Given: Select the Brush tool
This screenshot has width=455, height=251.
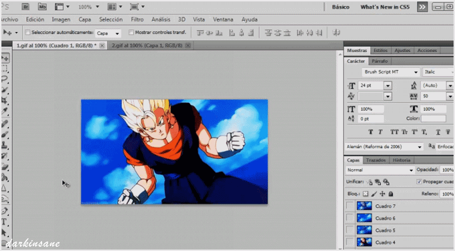Looking at the screenshot, I should [x=5, y=135].
